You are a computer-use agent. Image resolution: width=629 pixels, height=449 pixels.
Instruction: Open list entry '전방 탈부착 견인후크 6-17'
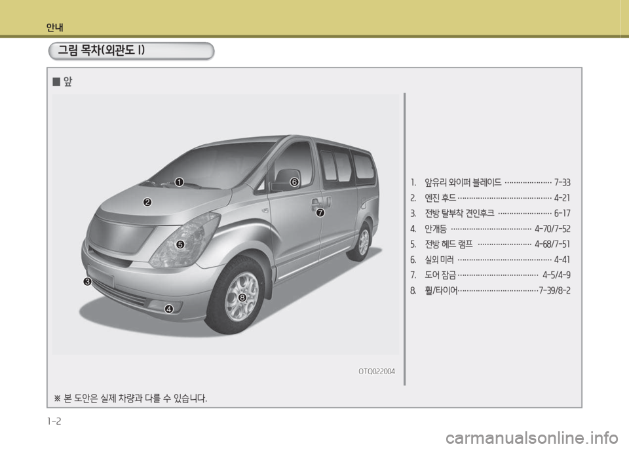pos(490,213)
